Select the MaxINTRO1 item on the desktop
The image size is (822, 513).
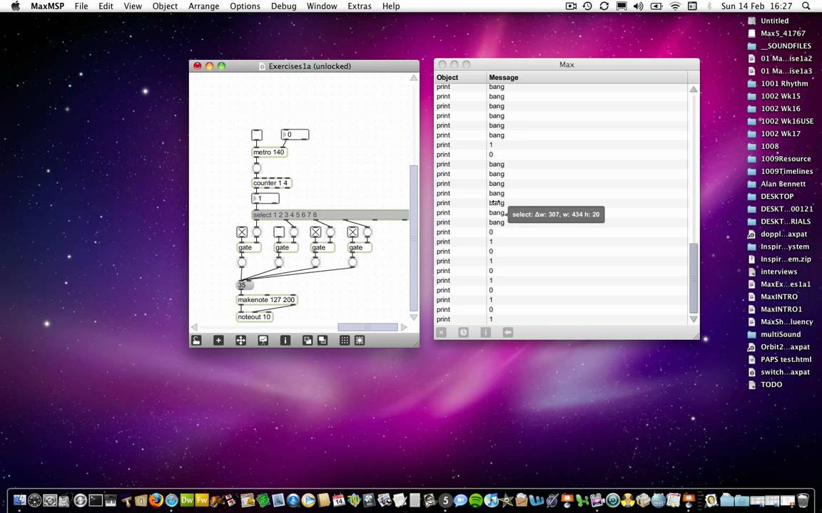click(x=781, y=309)
